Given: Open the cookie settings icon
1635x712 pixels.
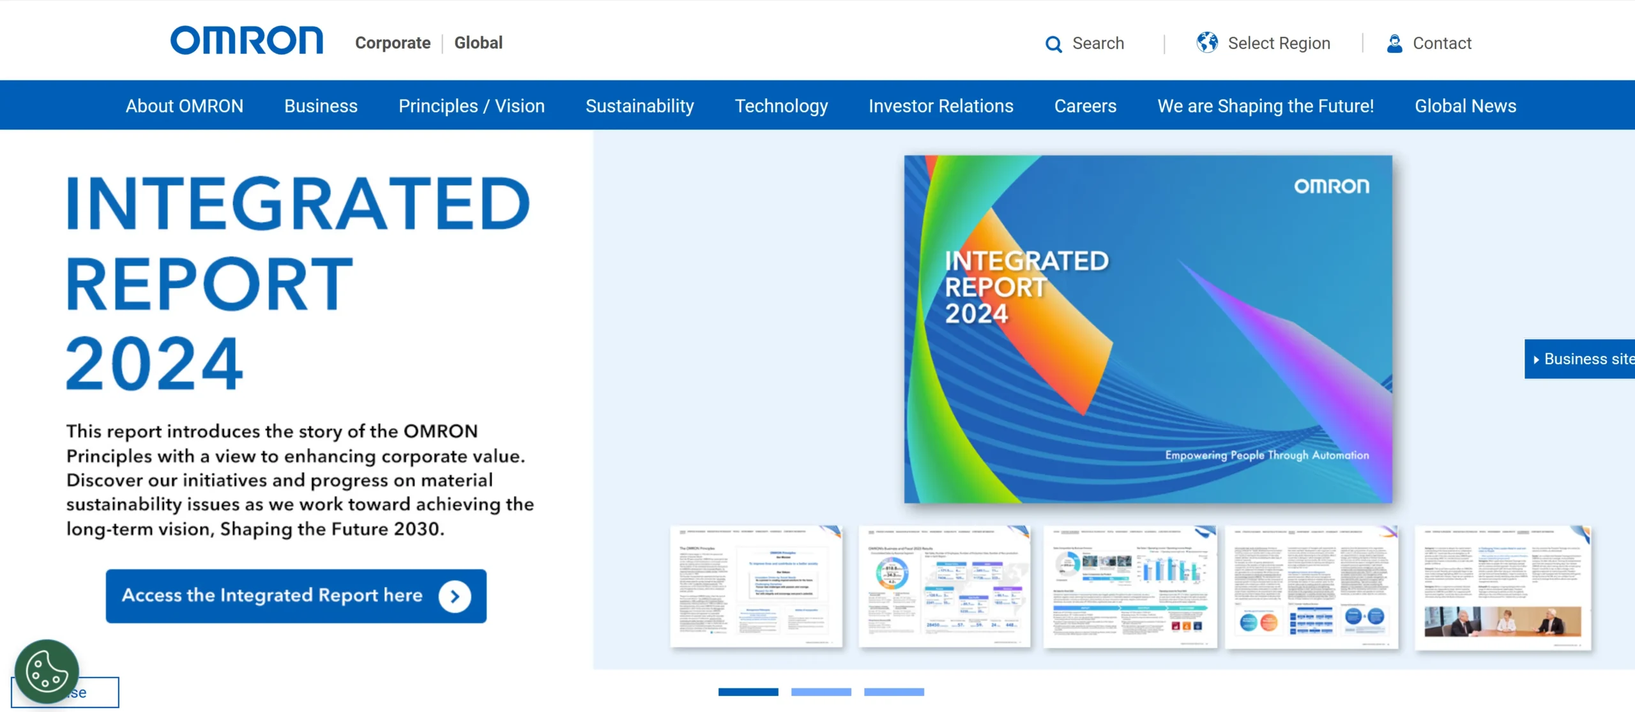Looking at the screenshot, I should (47, 672).
